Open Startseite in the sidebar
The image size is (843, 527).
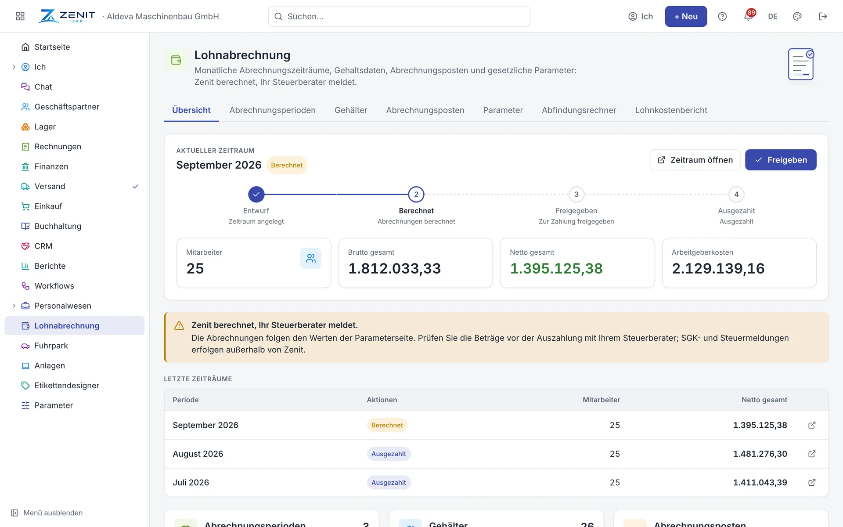point(75,47)
